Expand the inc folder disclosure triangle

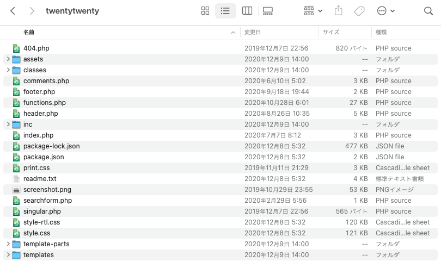click(x=8, y=124)
